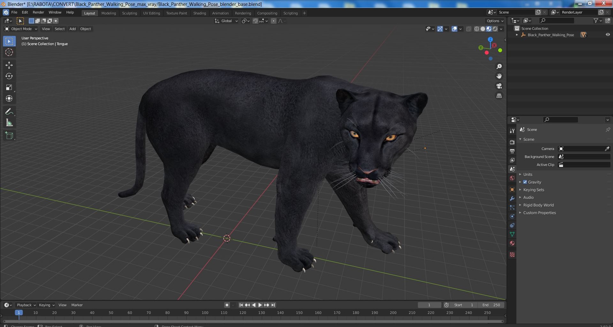Choose the Rotate tool

(9, 76)
